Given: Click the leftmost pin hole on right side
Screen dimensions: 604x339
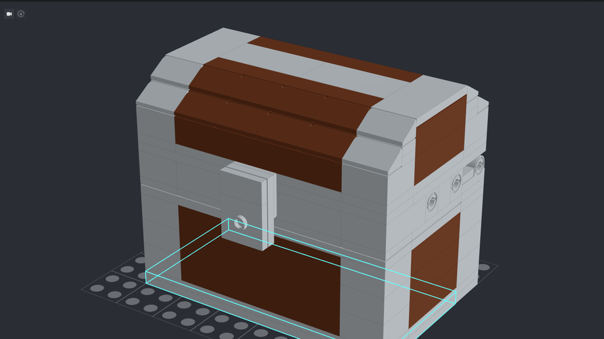Looking at the screenshot, I should pos(432,200).
